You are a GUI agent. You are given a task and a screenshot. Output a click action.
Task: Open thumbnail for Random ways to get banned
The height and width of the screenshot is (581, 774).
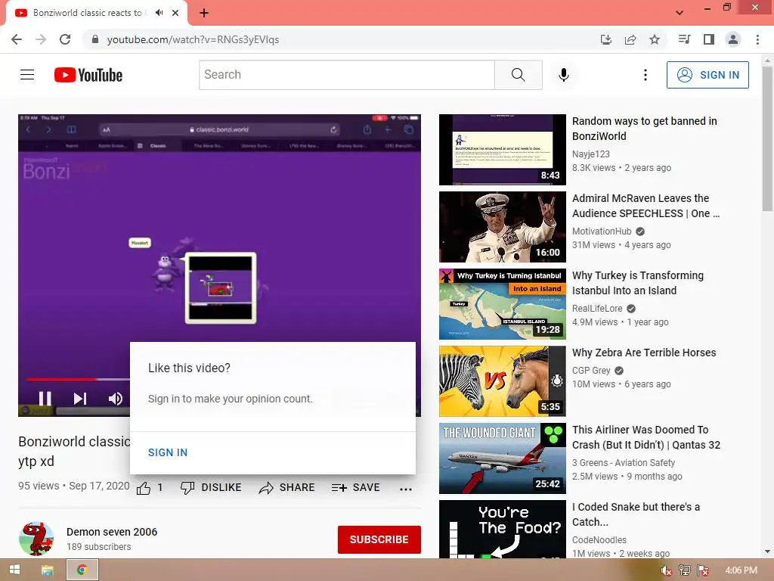point(502,150)
